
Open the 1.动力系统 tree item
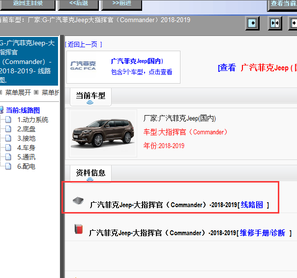click(x=33, y=120)
